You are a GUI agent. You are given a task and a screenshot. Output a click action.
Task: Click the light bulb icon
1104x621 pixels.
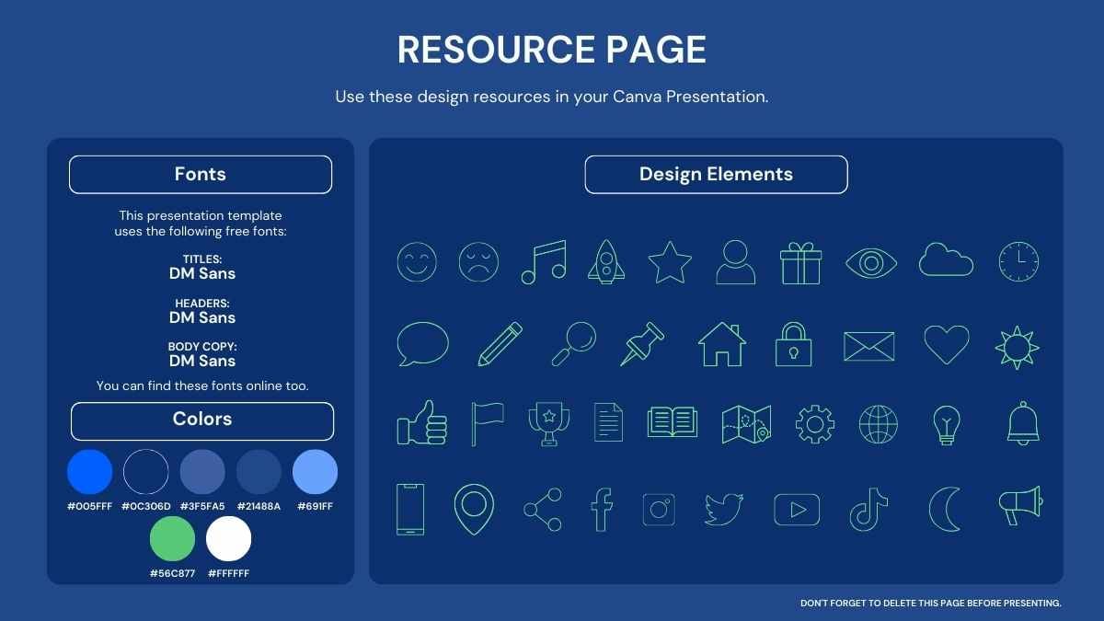click(x=946, y=425)
